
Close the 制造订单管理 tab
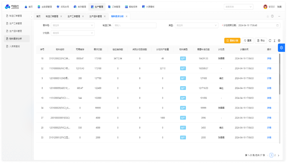tap(61, 16)
